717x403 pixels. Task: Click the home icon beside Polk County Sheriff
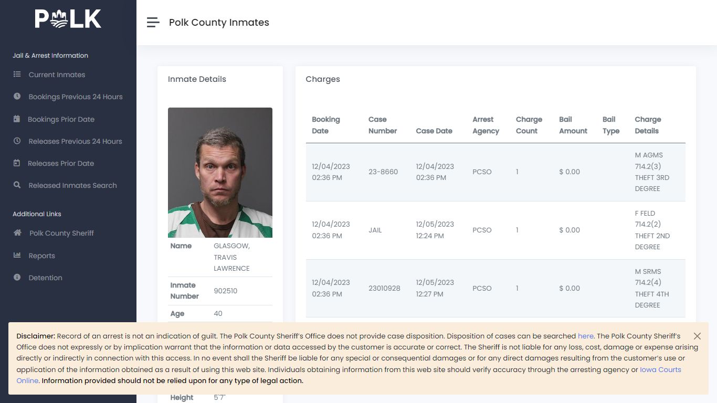coord(17,233)
